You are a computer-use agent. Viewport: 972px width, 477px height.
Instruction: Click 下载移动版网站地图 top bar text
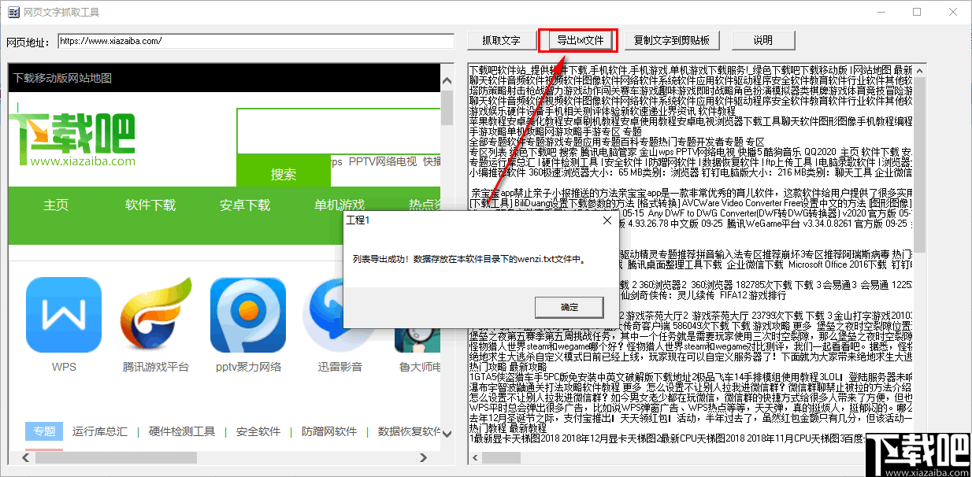coord(62,78)
